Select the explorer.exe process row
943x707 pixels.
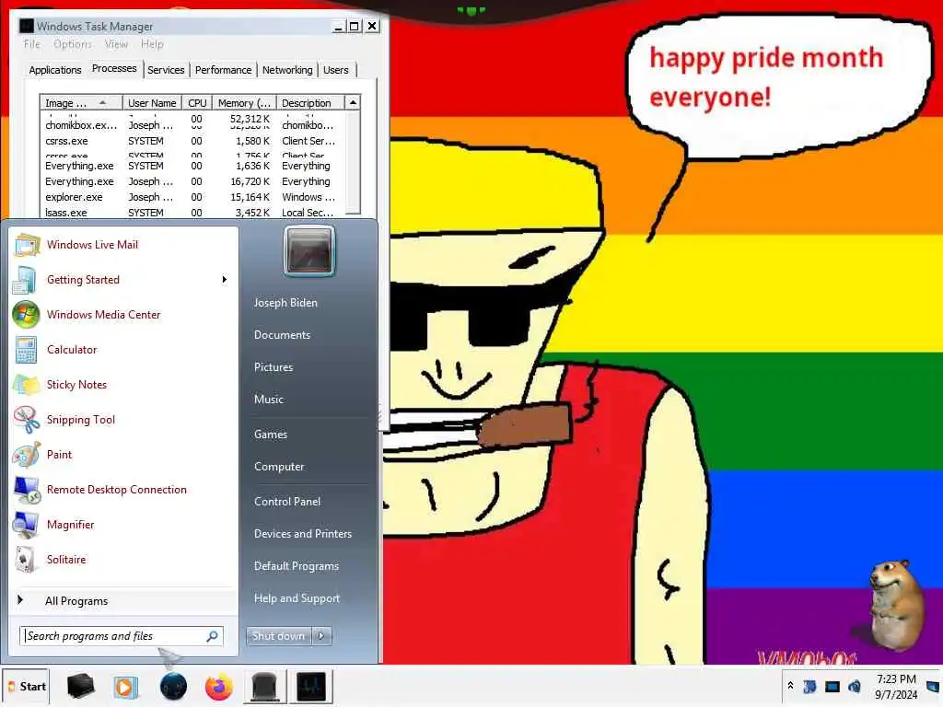(x=192, y=197)
